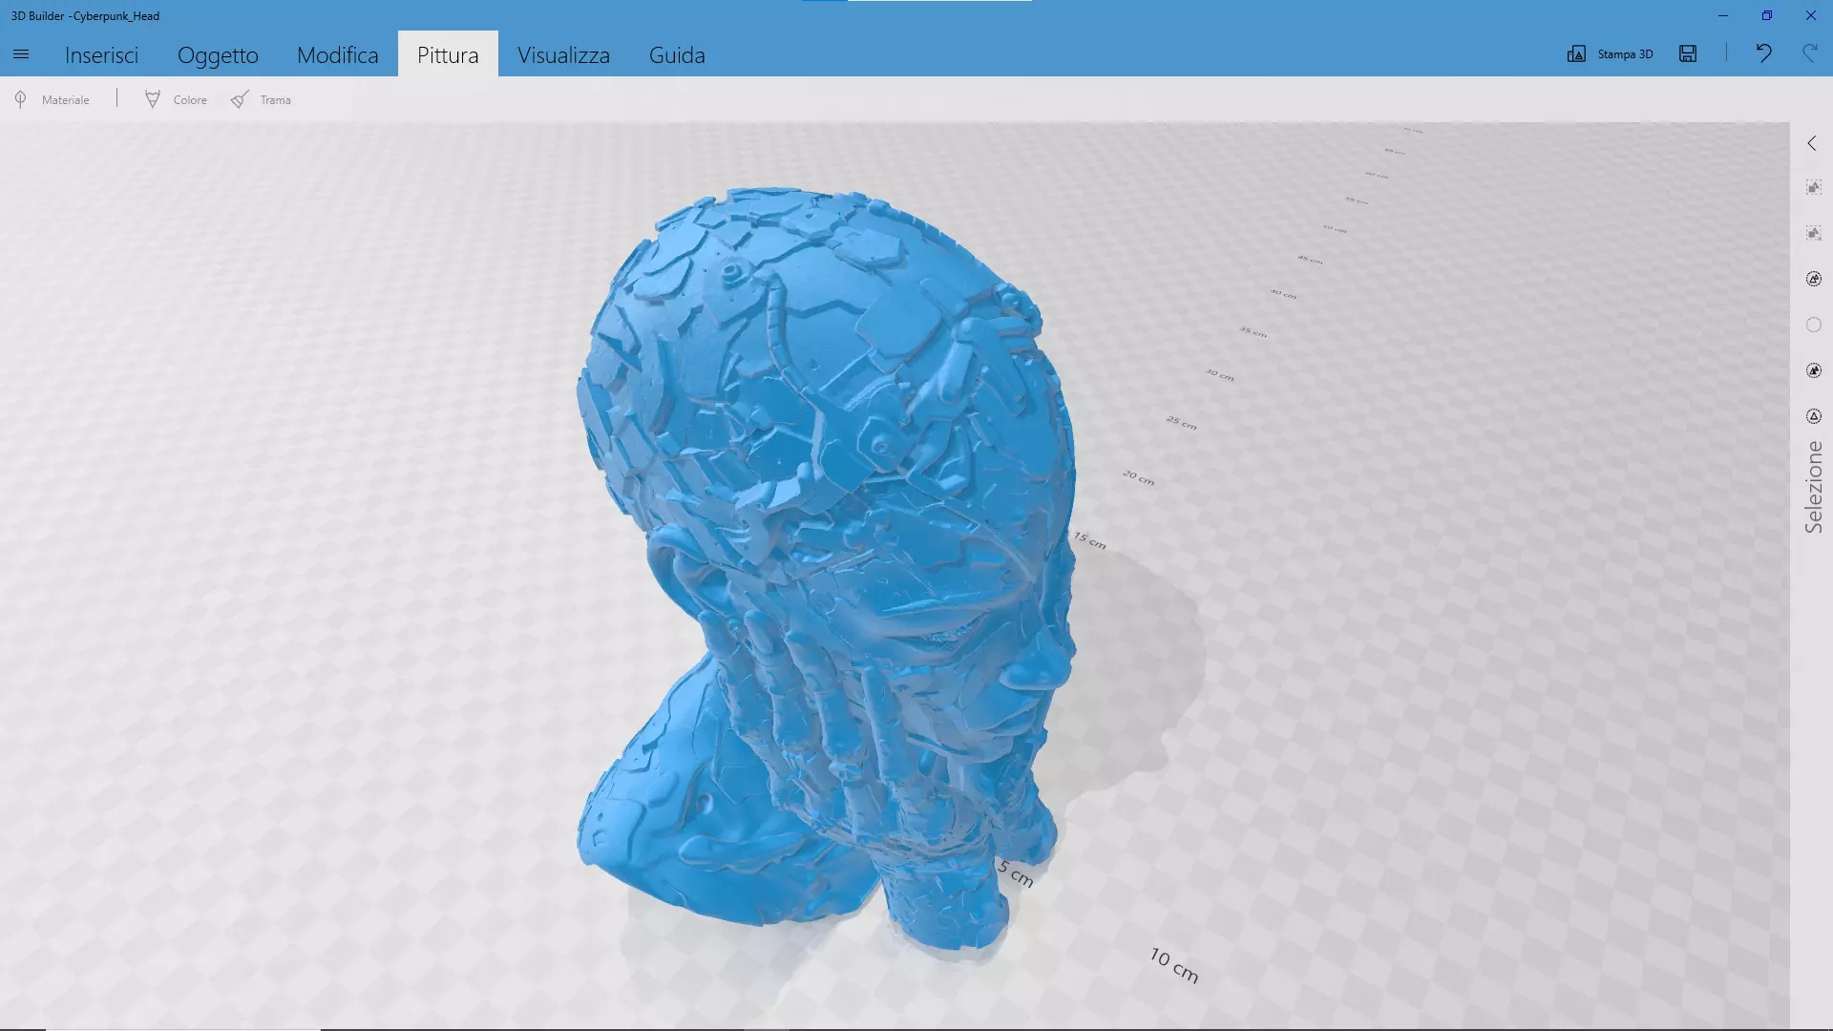The height and width of the screenshot is (1031, 1833).
Task: Switch to the Inserisci tab
Action: [x=101, y=54]
